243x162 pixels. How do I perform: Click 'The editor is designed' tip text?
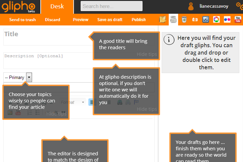73,157
